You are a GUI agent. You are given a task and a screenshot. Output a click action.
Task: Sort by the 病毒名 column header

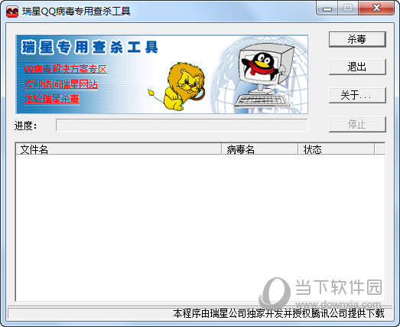[x=260, y=149]
